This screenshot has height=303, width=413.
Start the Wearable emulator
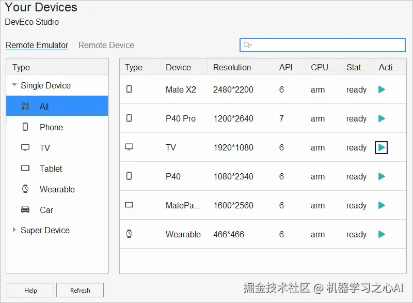(382, 234)
